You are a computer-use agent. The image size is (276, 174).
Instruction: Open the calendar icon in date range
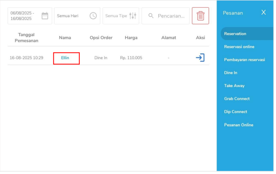pyautogui.click(x=45, y=16)
